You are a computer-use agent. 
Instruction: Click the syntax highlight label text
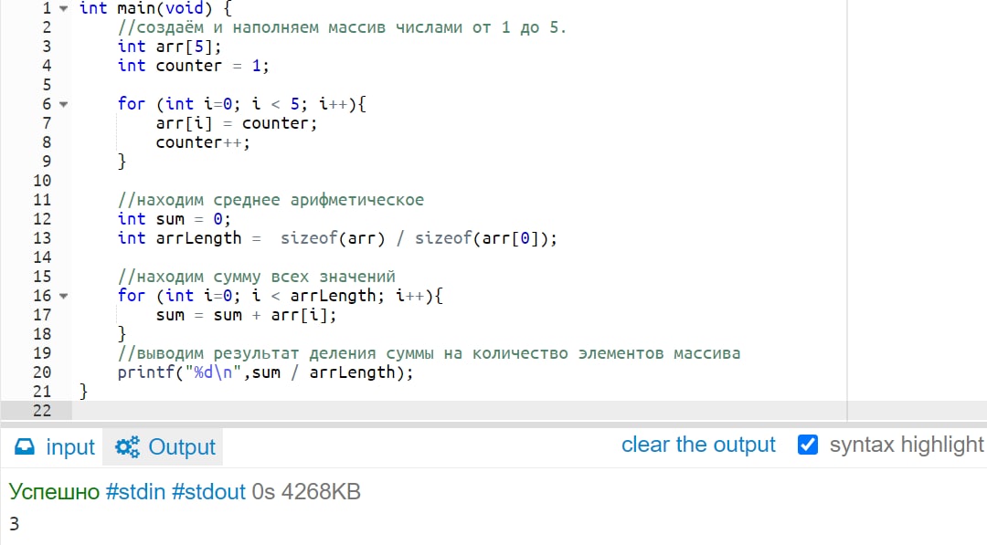coord(907,445)
